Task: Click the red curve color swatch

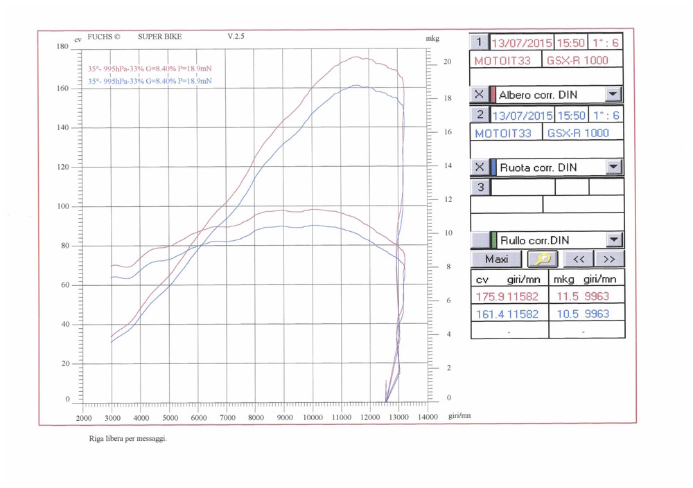Action: click(493, 94)
